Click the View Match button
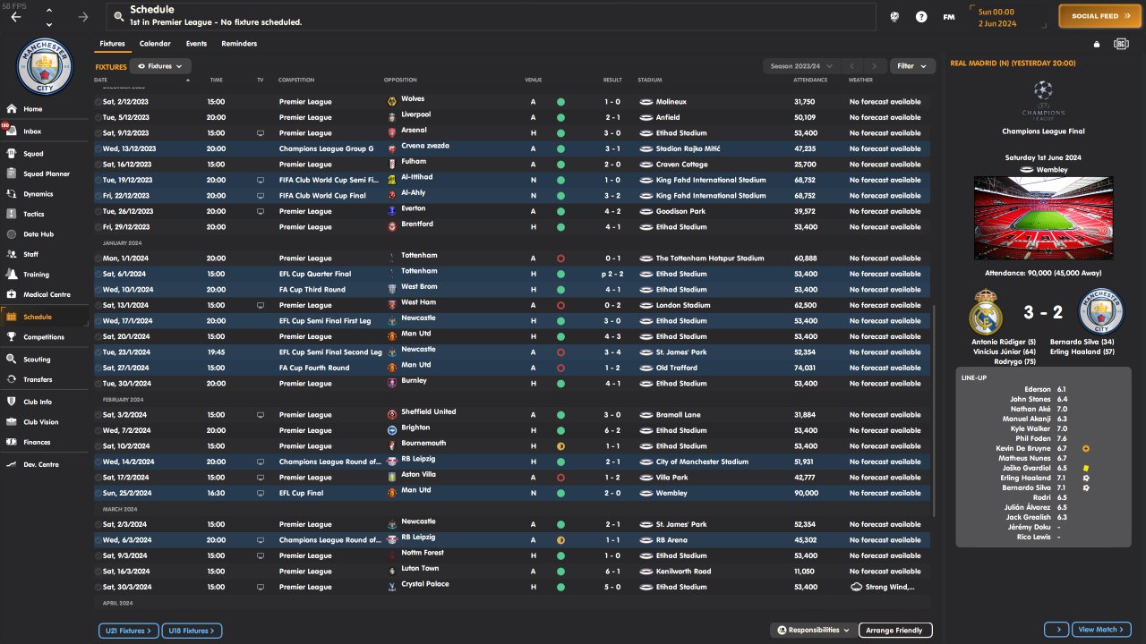Screen dimensions: 1146x644 pos(1101,630)
